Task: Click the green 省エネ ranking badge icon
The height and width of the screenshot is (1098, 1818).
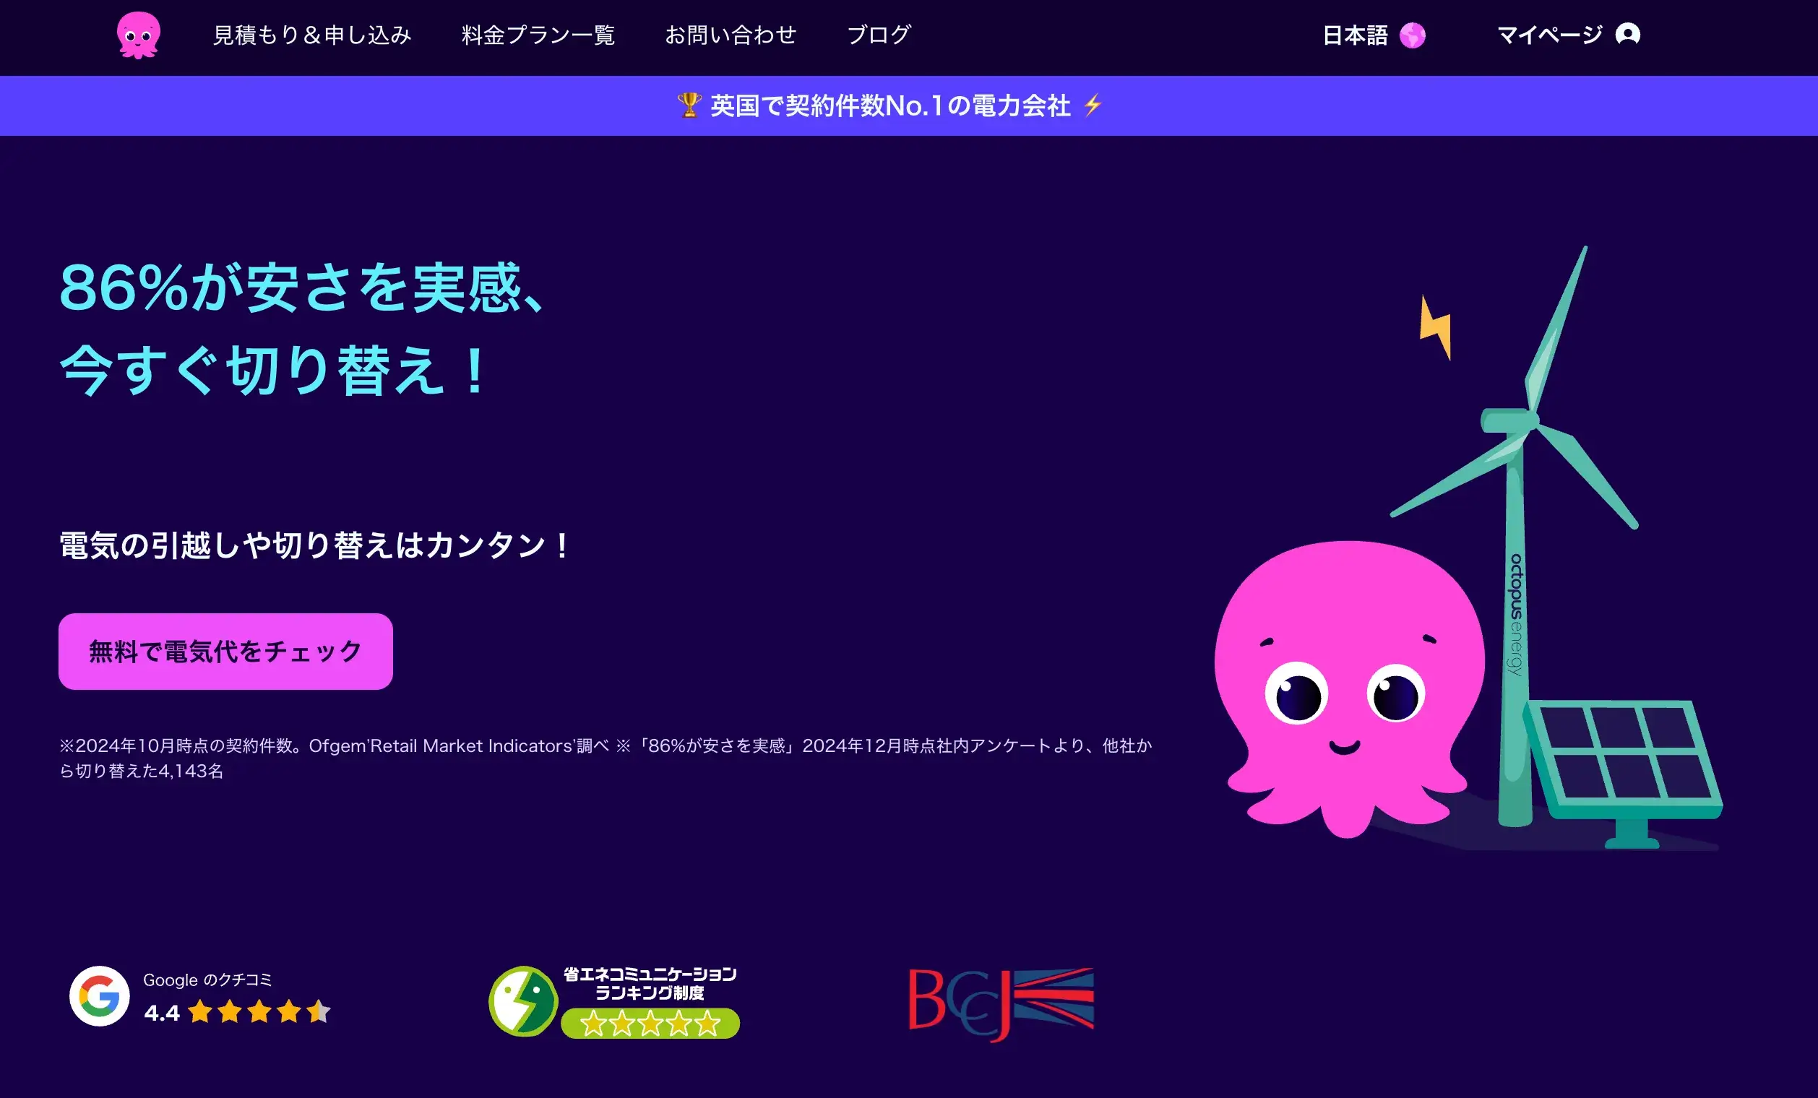Action: (523, 1001)
